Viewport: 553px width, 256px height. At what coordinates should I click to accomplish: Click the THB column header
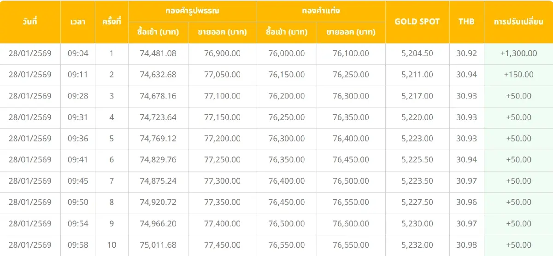pos(466,22)
